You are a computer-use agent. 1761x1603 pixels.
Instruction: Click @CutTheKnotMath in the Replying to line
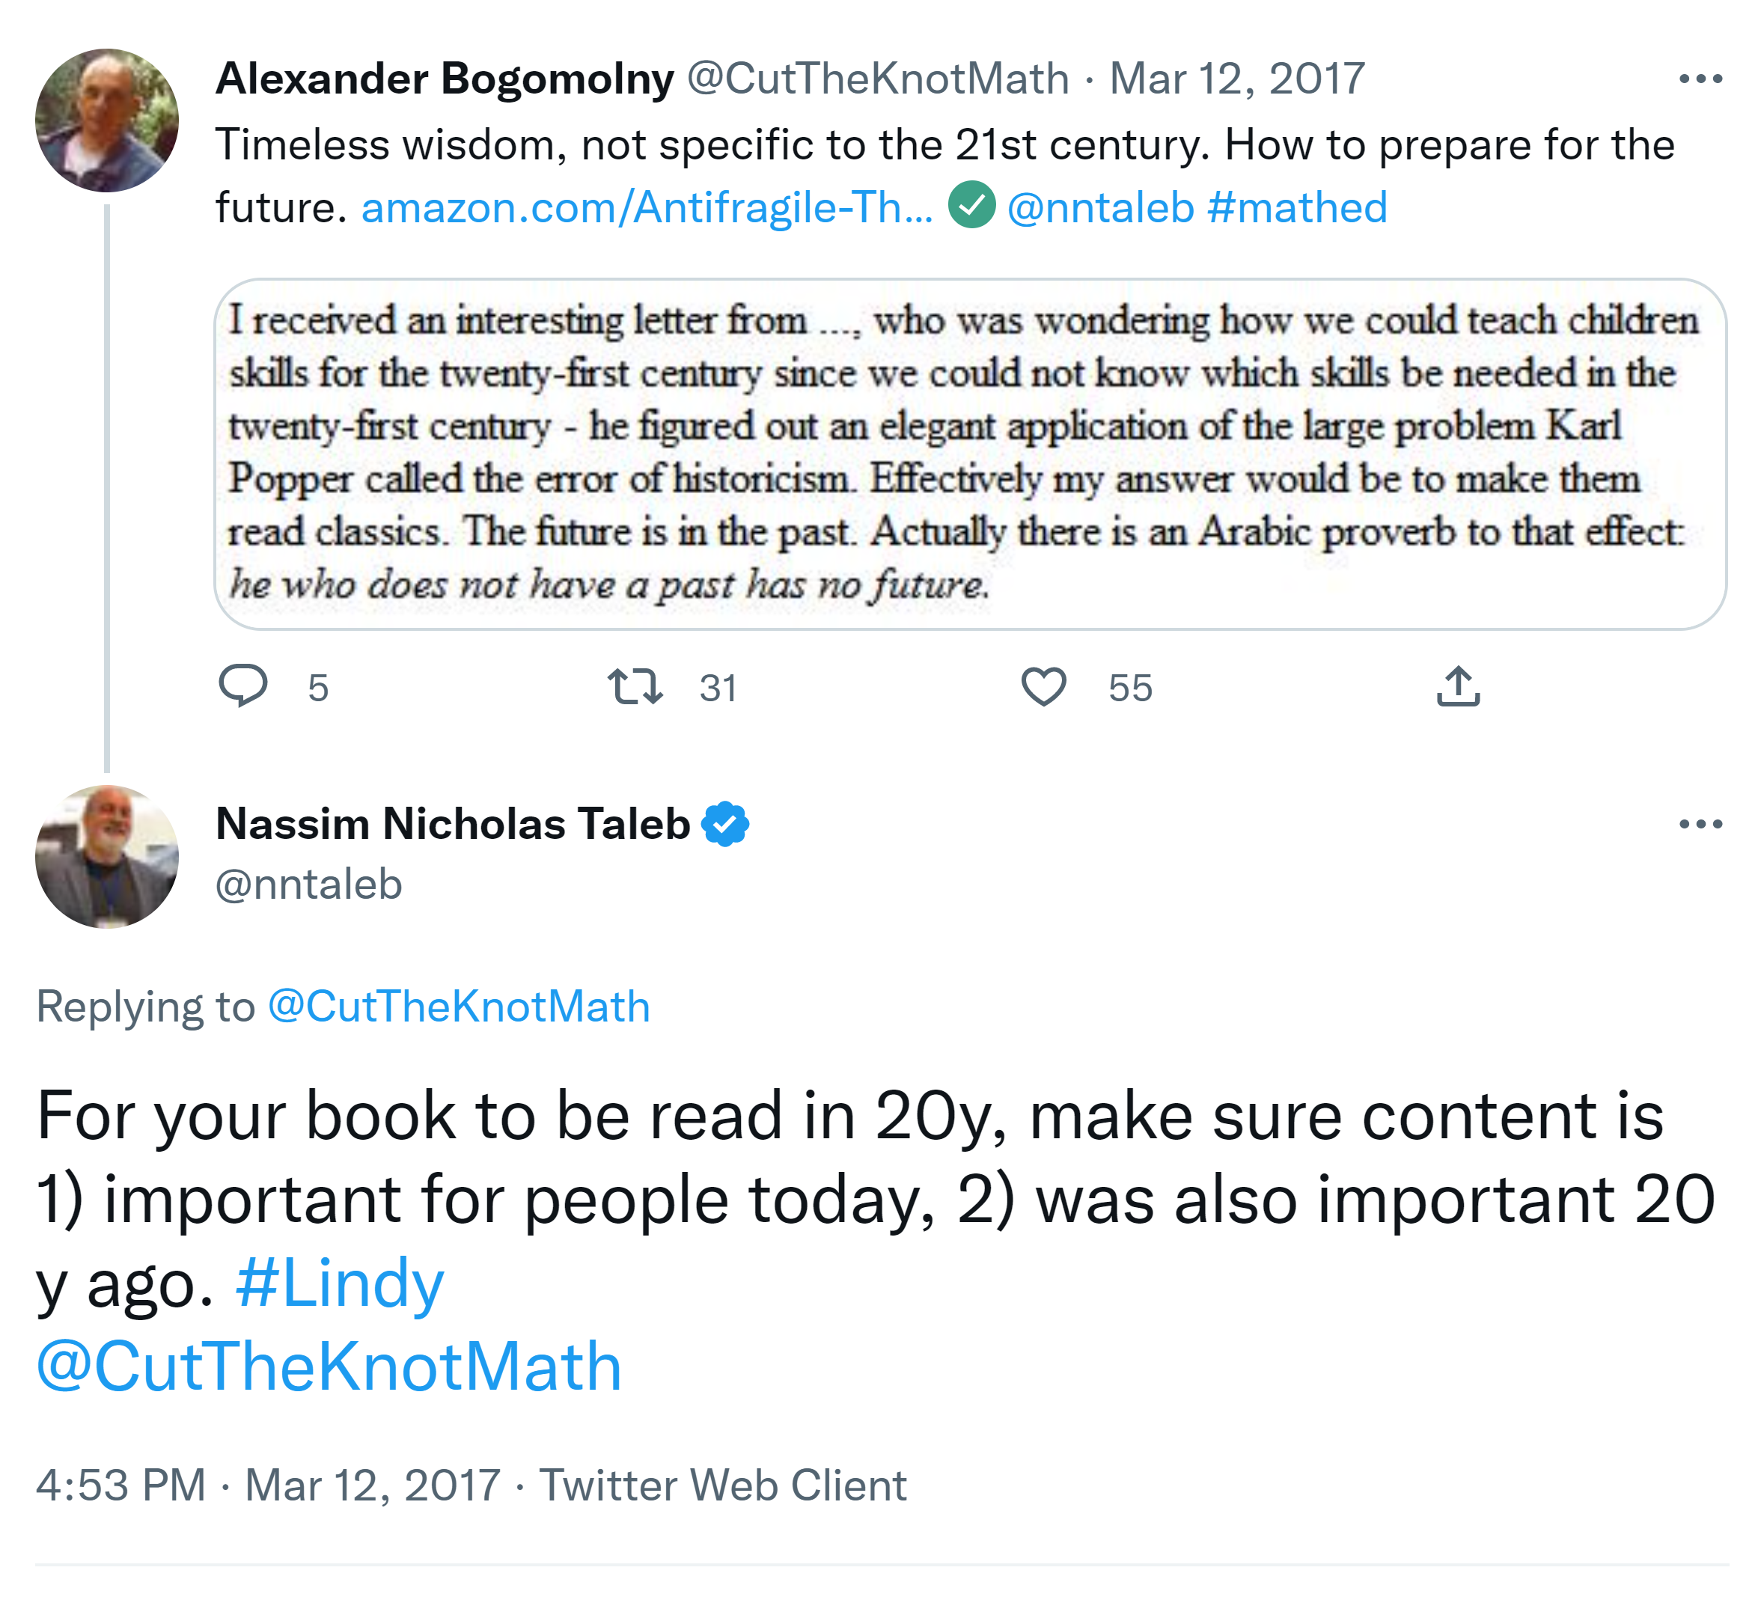tap(459, 1007)
